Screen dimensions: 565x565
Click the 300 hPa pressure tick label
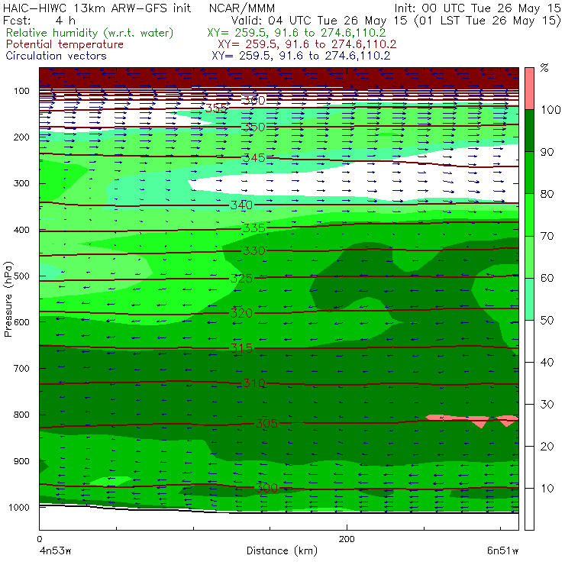21,183
